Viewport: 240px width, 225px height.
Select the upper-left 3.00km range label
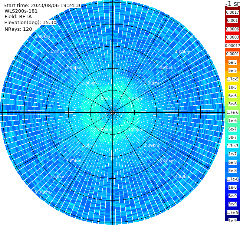click(x=73, y=67)
